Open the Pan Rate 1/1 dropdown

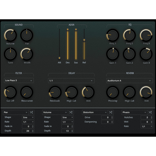(28, 122)
